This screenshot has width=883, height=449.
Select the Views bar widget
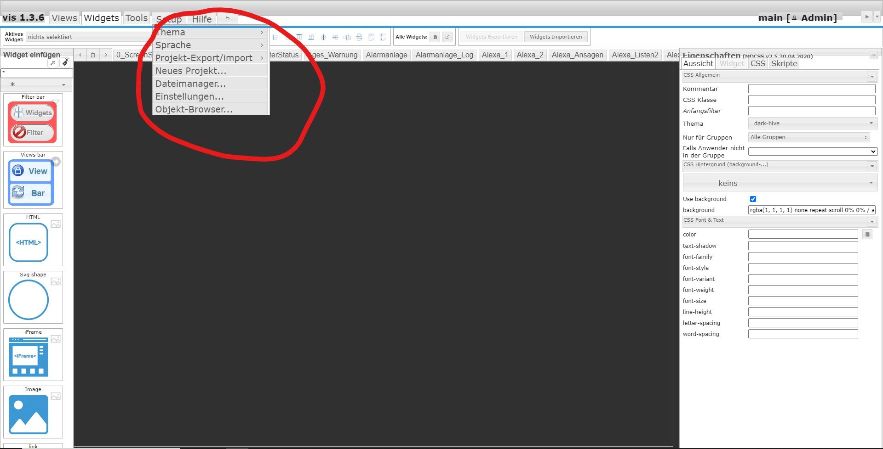pos(33,180)
